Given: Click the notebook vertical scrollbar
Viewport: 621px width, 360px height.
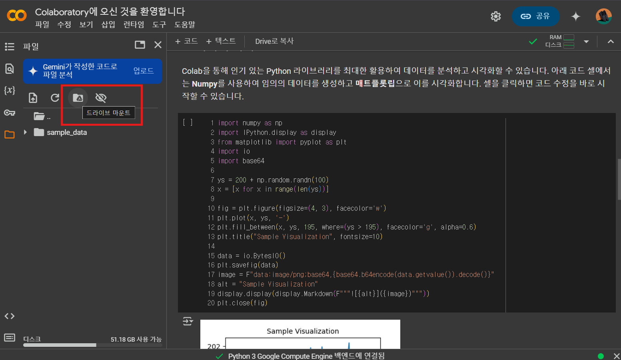Looking at the screenshot, I should (x=619, y=179).
